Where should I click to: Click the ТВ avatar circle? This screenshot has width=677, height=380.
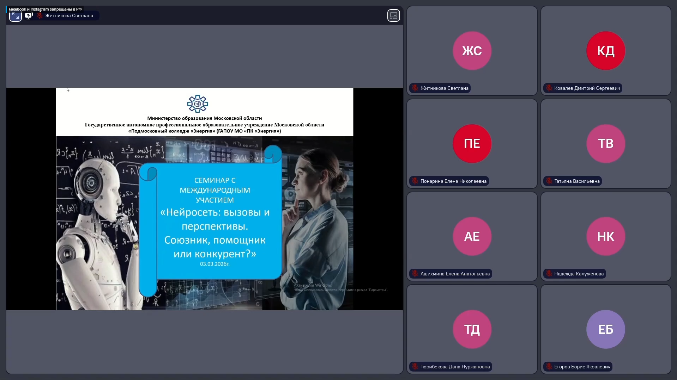[x=605, y=144]
